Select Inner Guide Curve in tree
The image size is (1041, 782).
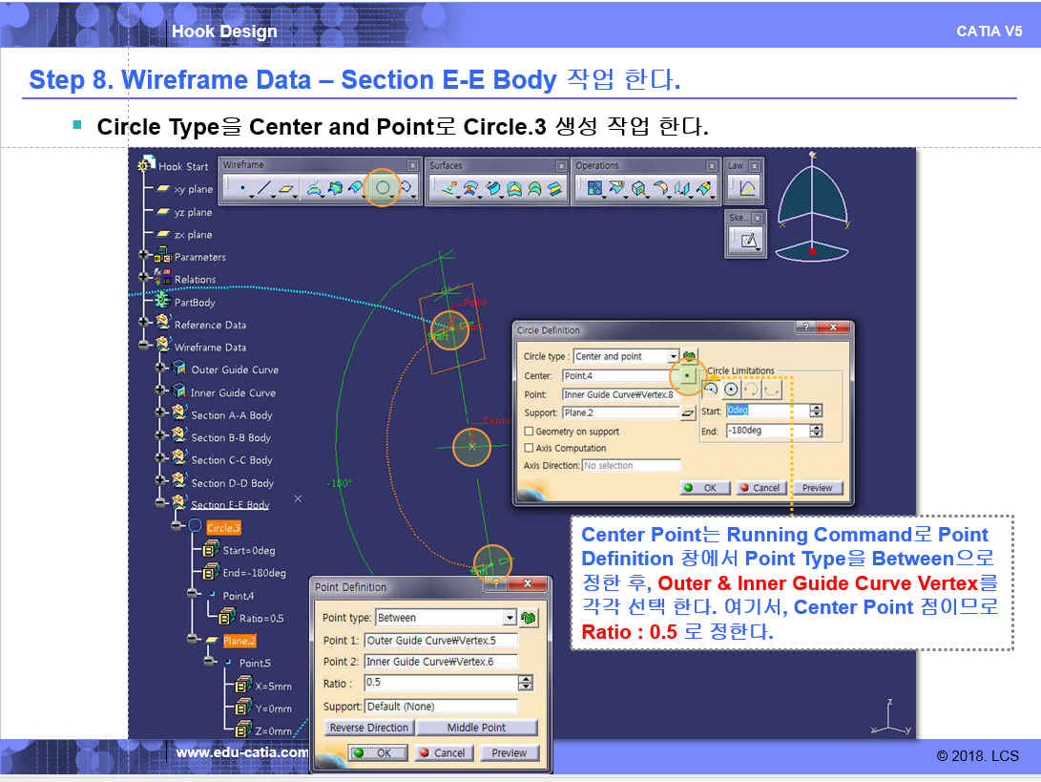point(233,392)
